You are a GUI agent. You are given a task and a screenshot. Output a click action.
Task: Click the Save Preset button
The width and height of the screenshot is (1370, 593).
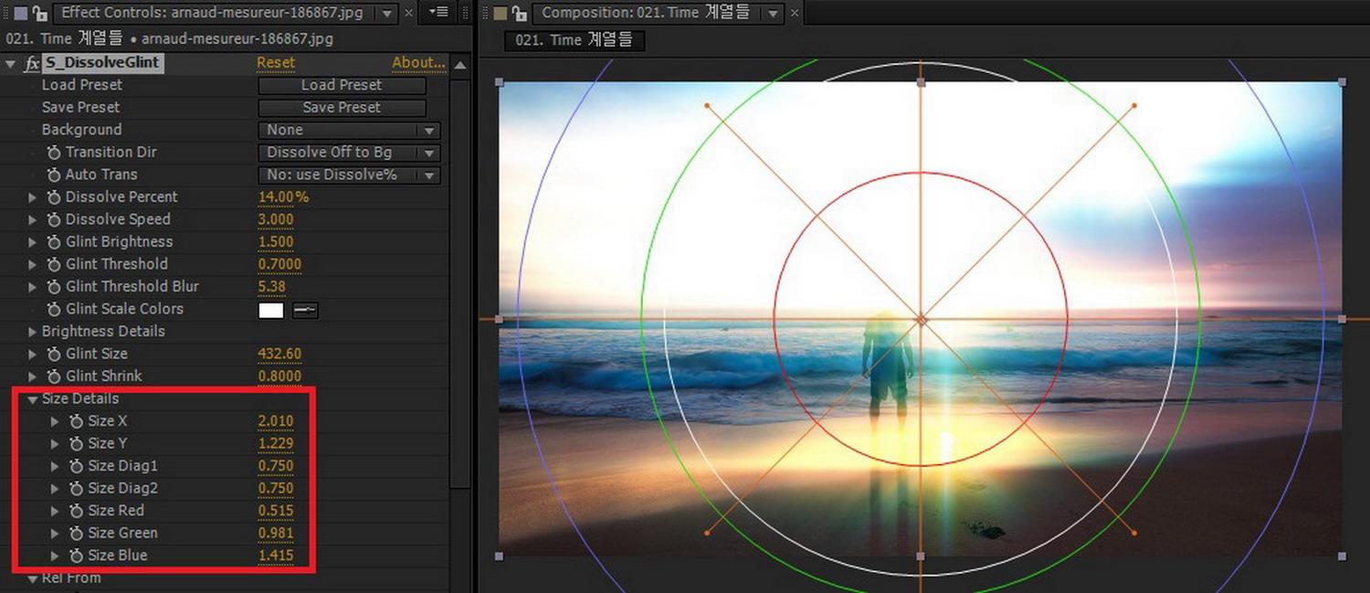tap(342, 108)
